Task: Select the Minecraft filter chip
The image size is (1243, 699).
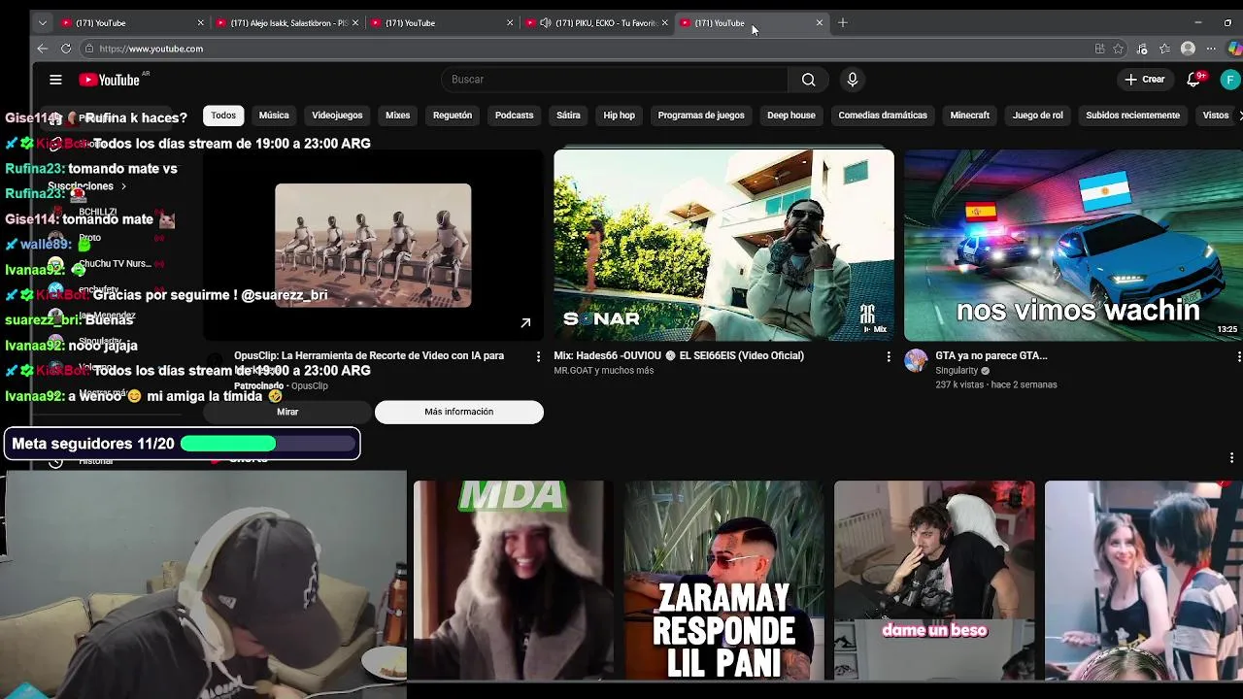Action: point(970,116)
